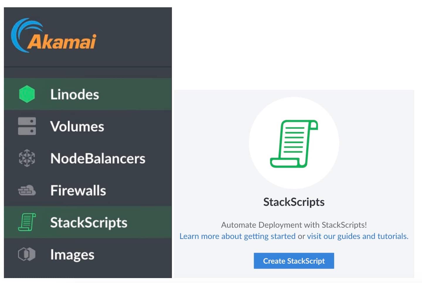Click the Volumes storage drive icon
This screenshot has width=422, height=283.
pos(27,126)
